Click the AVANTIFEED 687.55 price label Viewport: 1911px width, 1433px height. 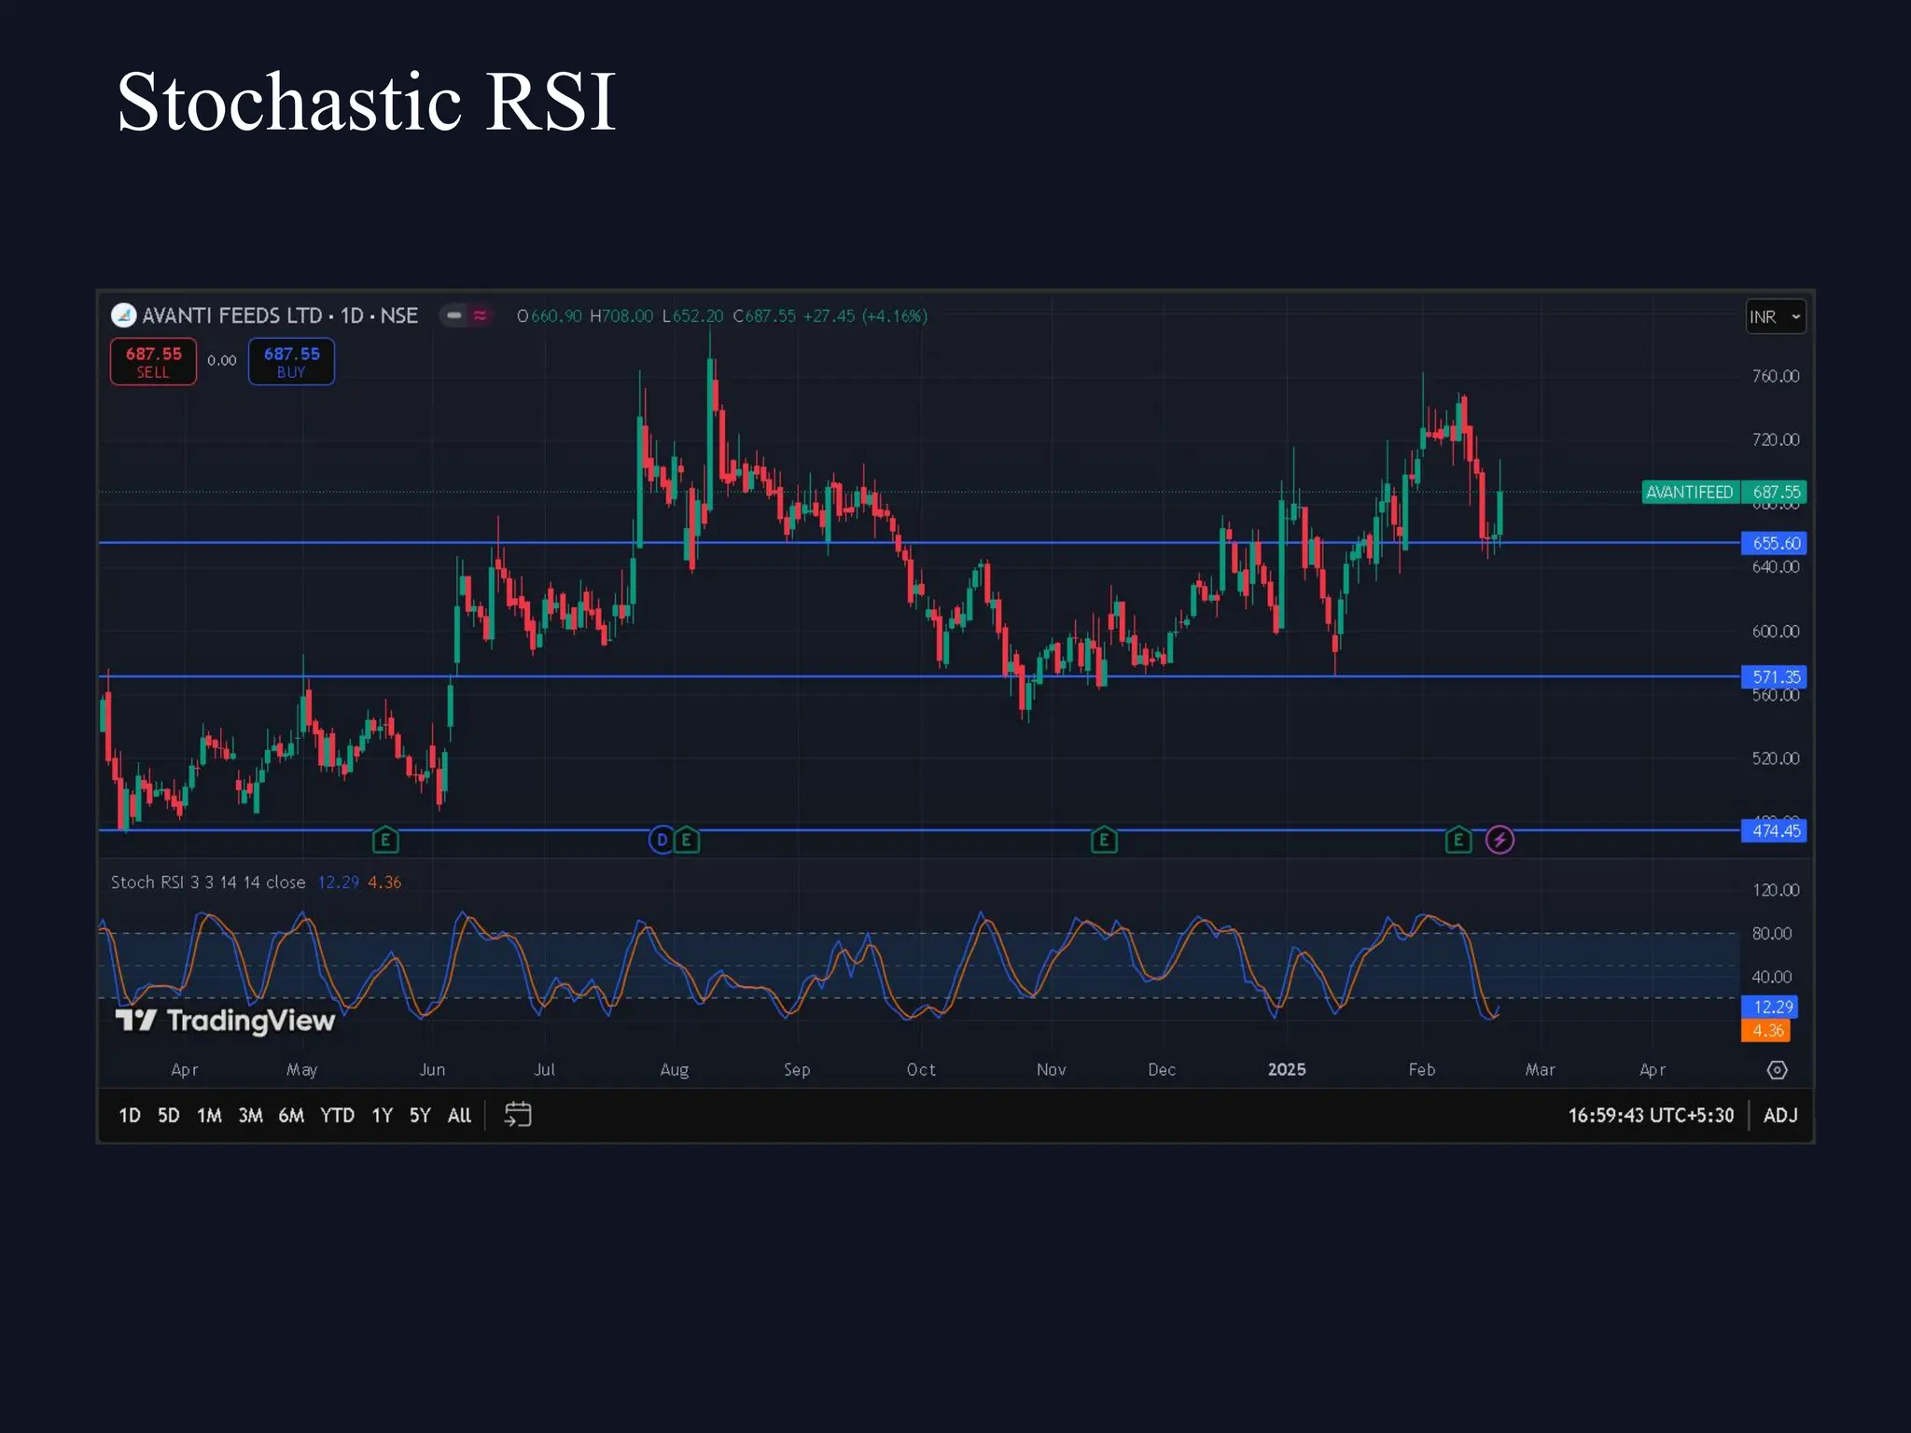[x=1724, y=492]
